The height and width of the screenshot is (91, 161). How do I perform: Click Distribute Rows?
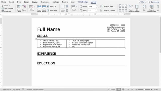click(107, 6)
